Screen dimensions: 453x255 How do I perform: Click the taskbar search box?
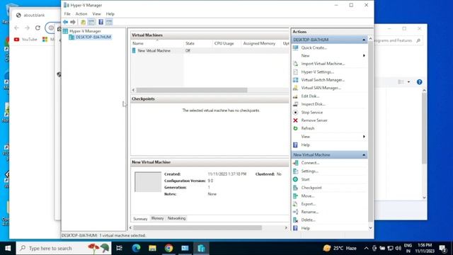tap(64, 248)
